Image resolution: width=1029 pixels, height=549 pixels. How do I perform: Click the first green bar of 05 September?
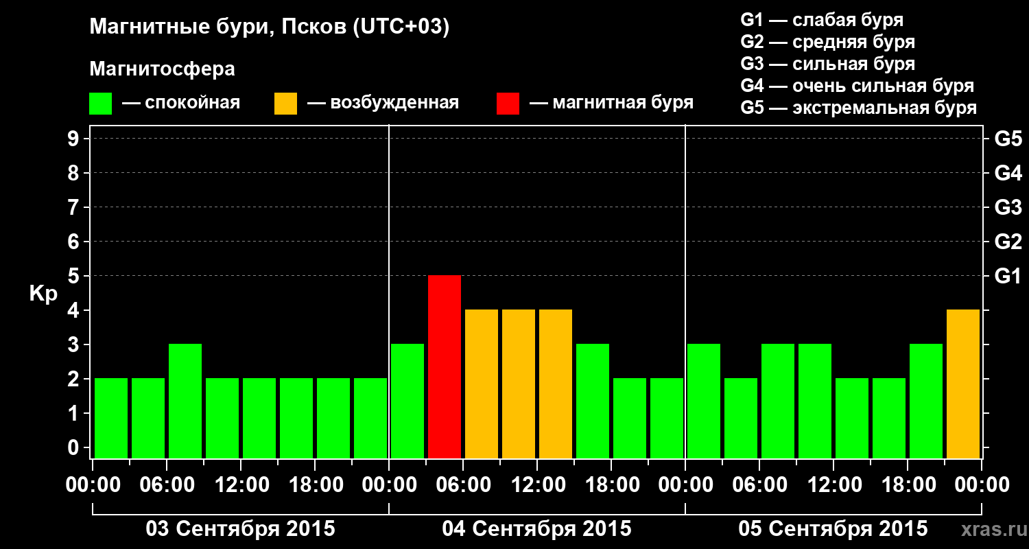[x=704, y=401]
